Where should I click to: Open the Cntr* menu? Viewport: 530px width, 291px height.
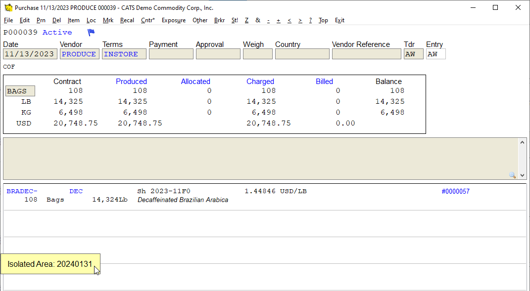pos(148,20)
